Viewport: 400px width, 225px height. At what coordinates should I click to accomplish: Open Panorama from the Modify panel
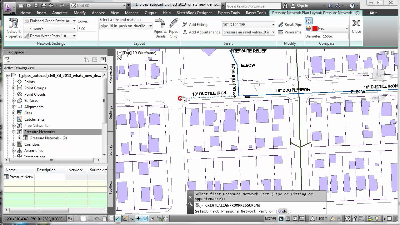[x=290, y=32]
